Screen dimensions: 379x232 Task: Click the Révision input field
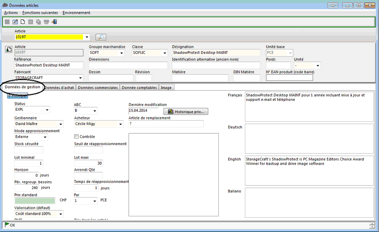(144, 78)
